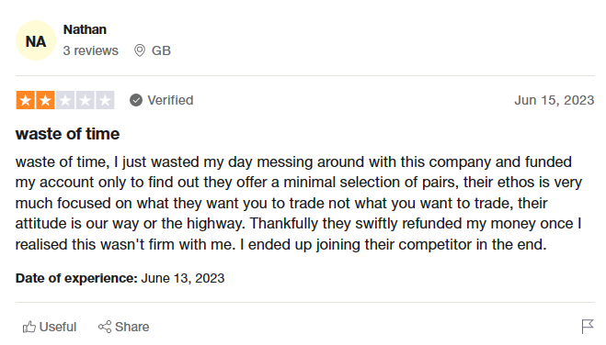Click the first orange rating star
606x345 pixels.
click(x=25, y=100)
